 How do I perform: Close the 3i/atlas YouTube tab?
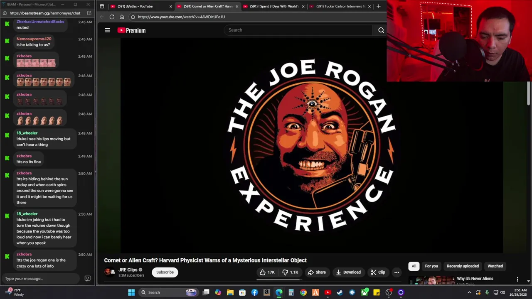[x=170, y=6]
